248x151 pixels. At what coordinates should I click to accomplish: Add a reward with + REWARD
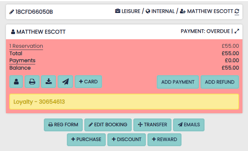click(x=164, y=140)
